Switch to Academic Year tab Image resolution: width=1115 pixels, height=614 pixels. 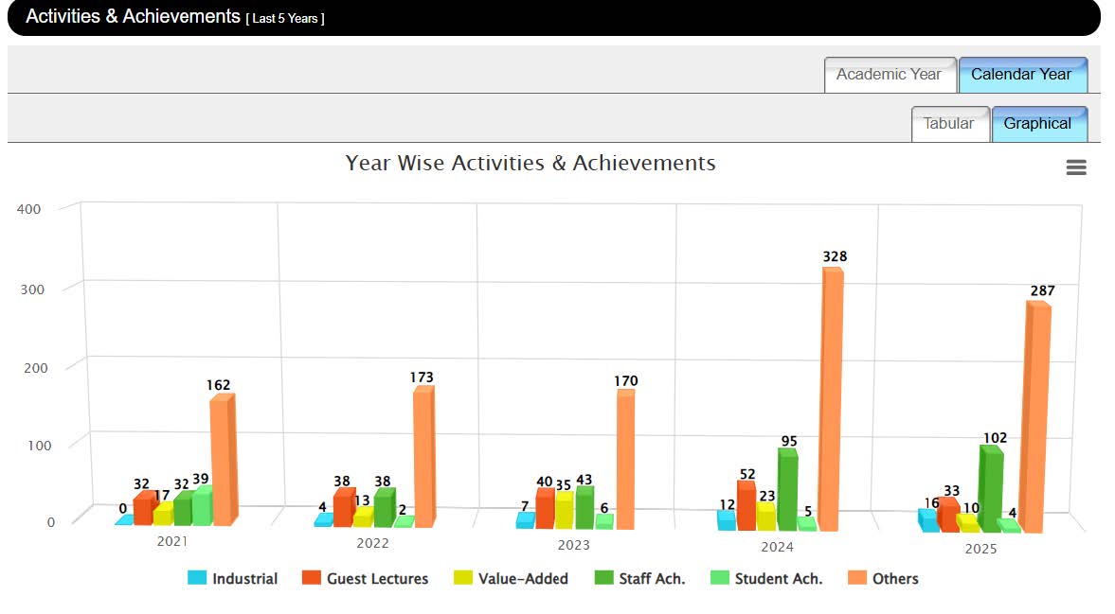(889, 75)
